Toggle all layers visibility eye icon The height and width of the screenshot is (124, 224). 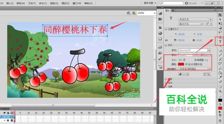point(4,113)
